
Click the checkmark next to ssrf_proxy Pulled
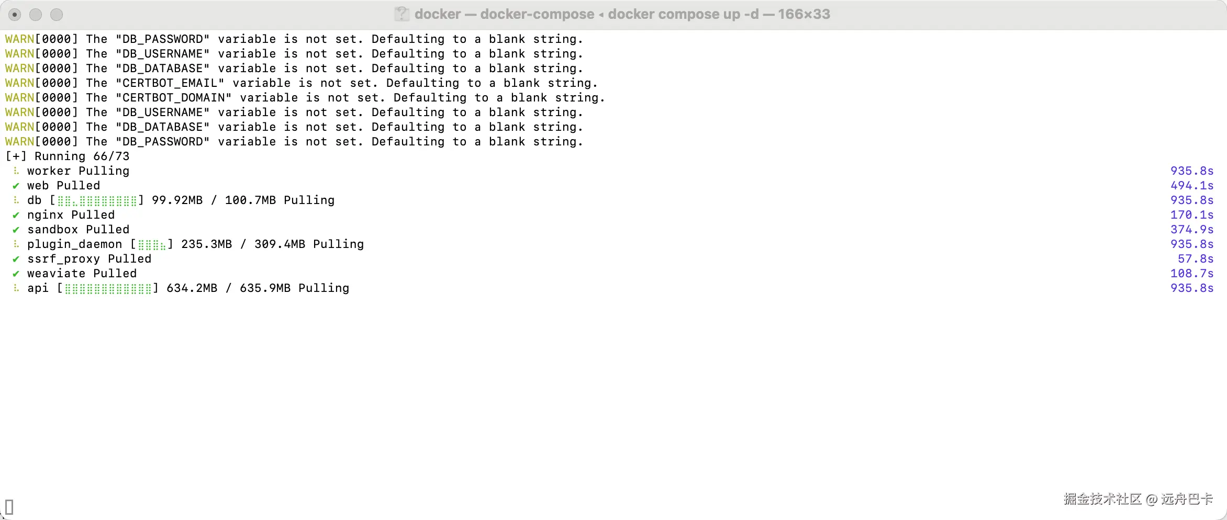tap(16, 259)
